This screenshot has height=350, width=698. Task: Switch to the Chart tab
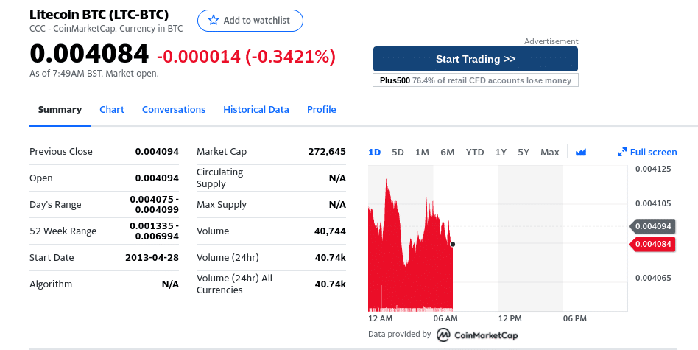click(x=112, y=110)
